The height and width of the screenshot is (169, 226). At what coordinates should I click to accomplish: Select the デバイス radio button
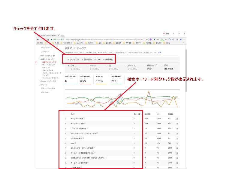tap(125, 66)
